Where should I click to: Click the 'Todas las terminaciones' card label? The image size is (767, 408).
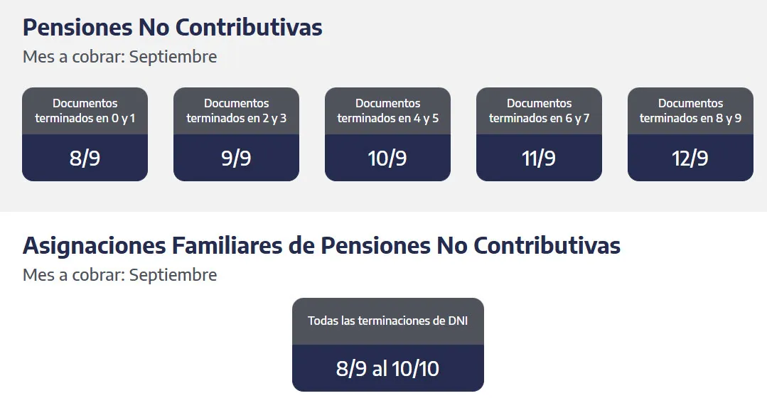pos(374,321)
